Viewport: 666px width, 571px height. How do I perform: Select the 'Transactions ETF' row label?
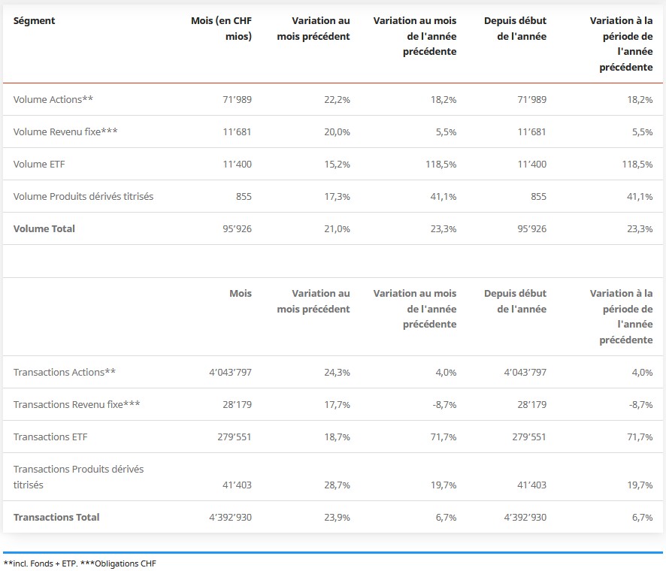pos(51,437)
